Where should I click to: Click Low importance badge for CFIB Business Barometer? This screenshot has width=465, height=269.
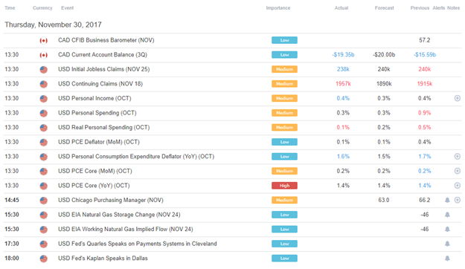tap(284, 40)
